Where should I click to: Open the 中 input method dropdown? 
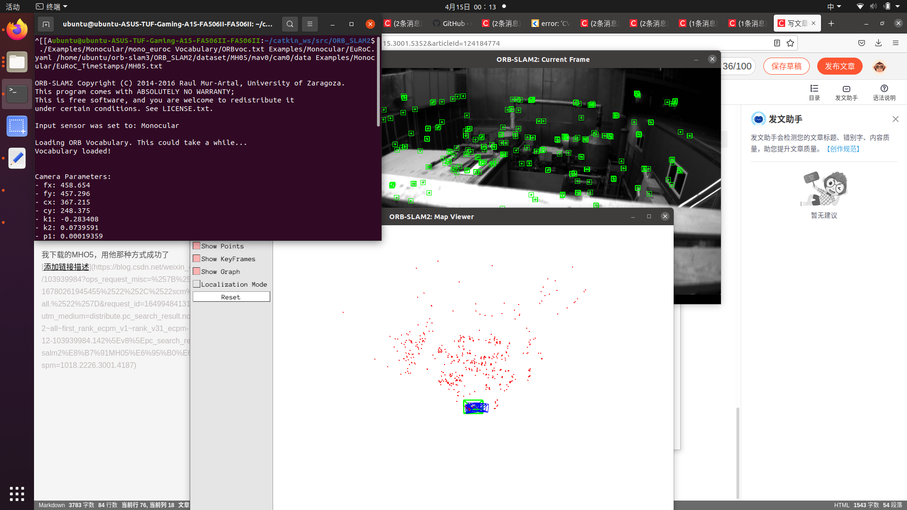tap(834, 7)
